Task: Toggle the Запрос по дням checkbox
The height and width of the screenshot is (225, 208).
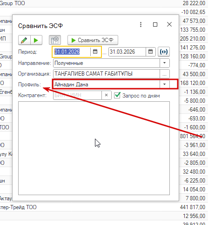Action: pos(117,95)
